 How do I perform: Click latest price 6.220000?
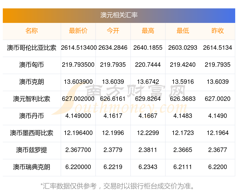(78, 167)
